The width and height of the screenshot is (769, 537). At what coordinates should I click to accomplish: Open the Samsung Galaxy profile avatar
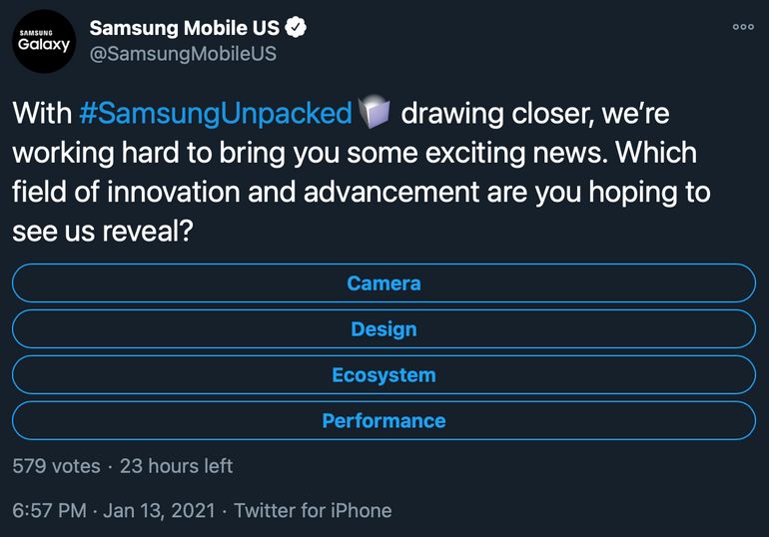44,41
